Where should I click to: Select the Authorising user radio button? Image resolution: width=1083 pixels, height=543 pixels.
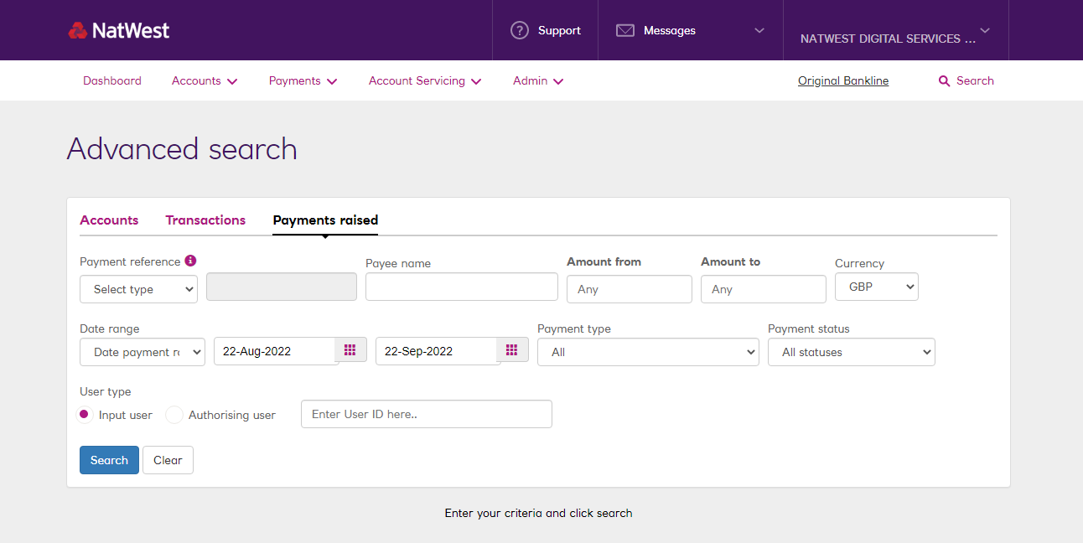point(174,415)
